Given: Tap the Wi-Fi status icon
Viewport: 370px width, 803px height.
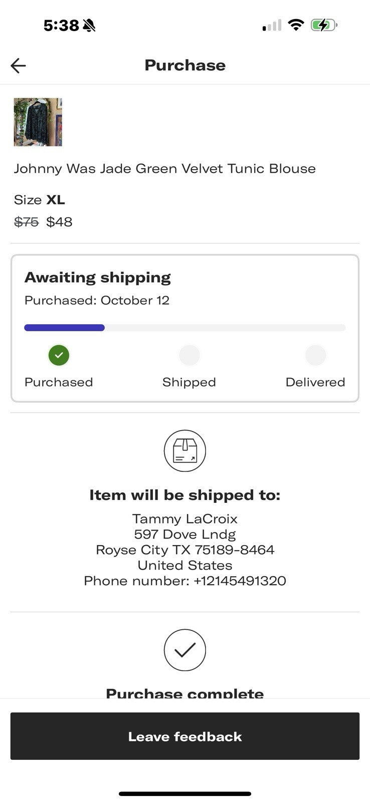Looking at the screenshot, I should (x=296, y=25).
